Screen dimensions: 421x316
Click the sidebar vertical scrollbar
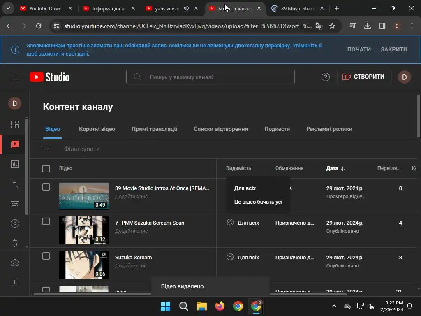[27, 167]
